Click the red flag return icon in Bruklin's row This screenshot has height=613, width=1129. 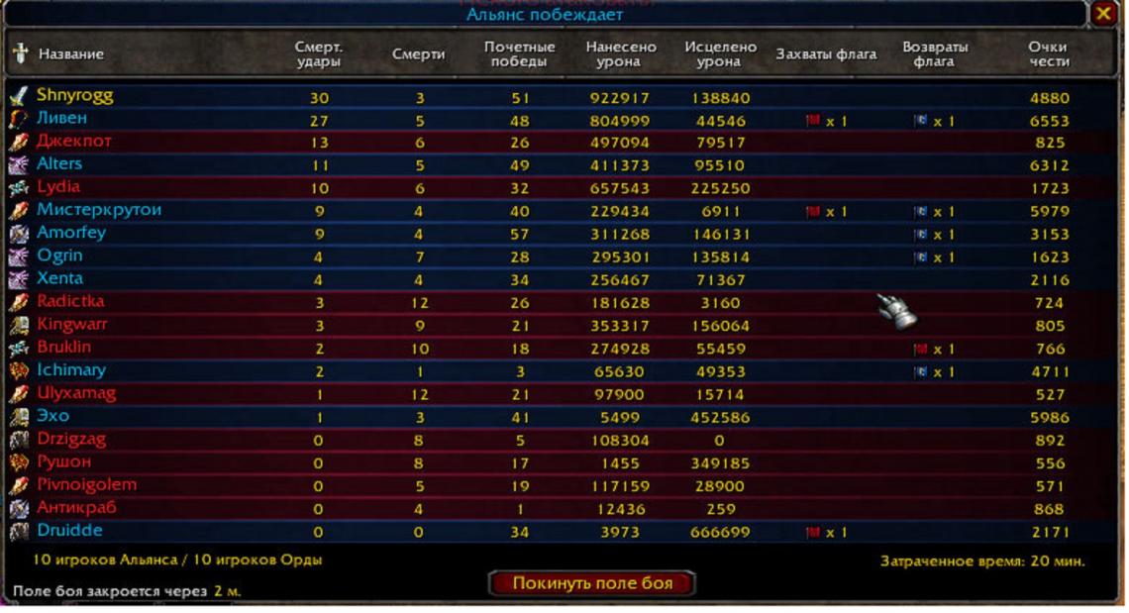pos(921,350)
